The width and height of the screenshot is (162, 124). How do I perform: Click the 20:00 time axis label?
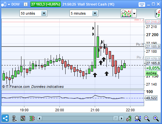click(x=59, y=110)
